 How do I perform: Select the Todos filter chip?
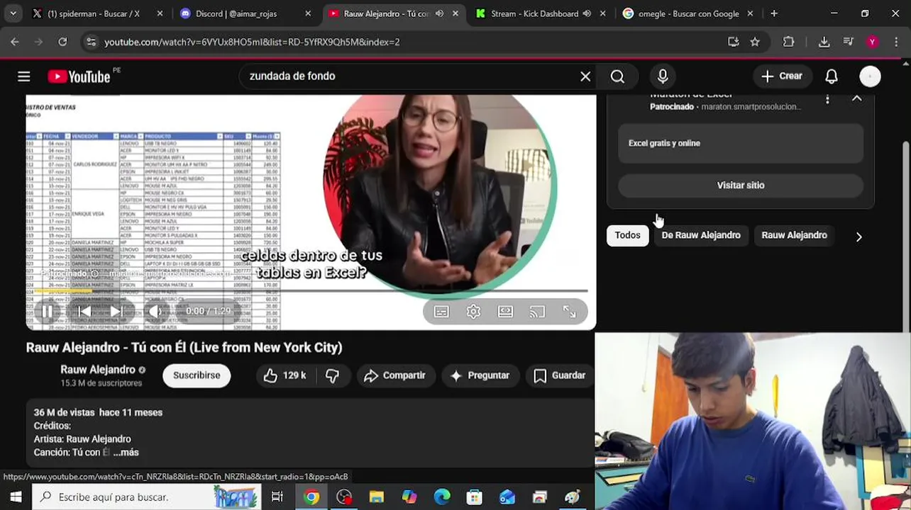(627, 235)
